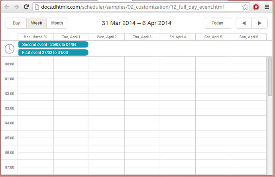
Task: Switch to Week view
Action: pyautogui.click(x=37, y=23)
